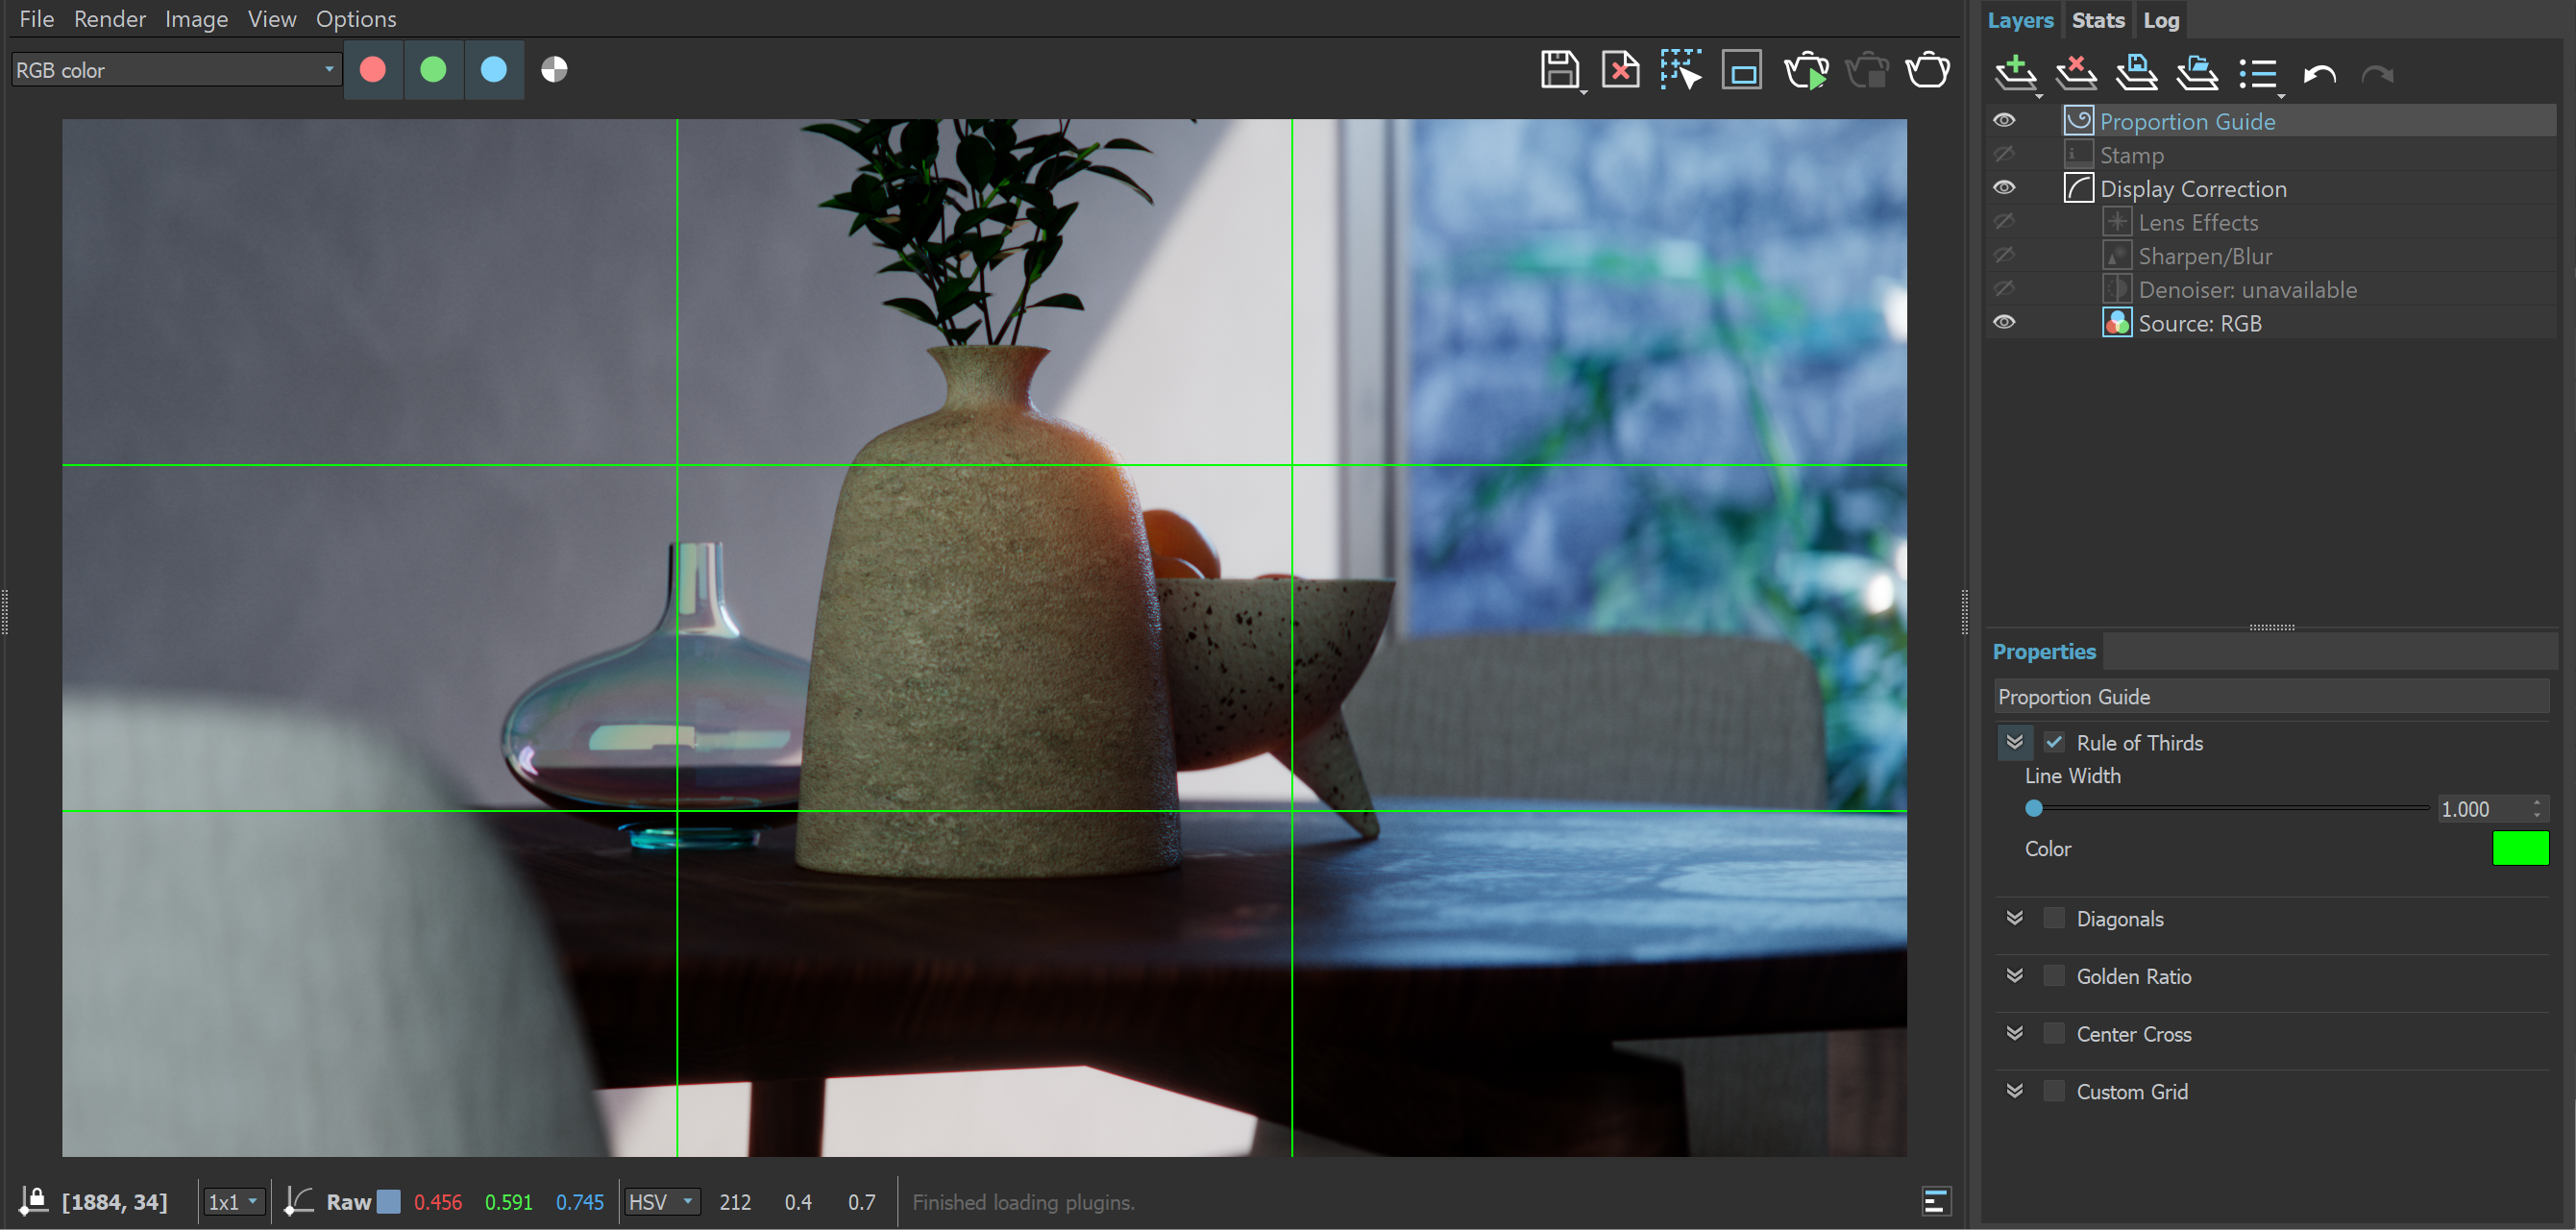Click the Proportion Guide name field

coord(2271,697)
